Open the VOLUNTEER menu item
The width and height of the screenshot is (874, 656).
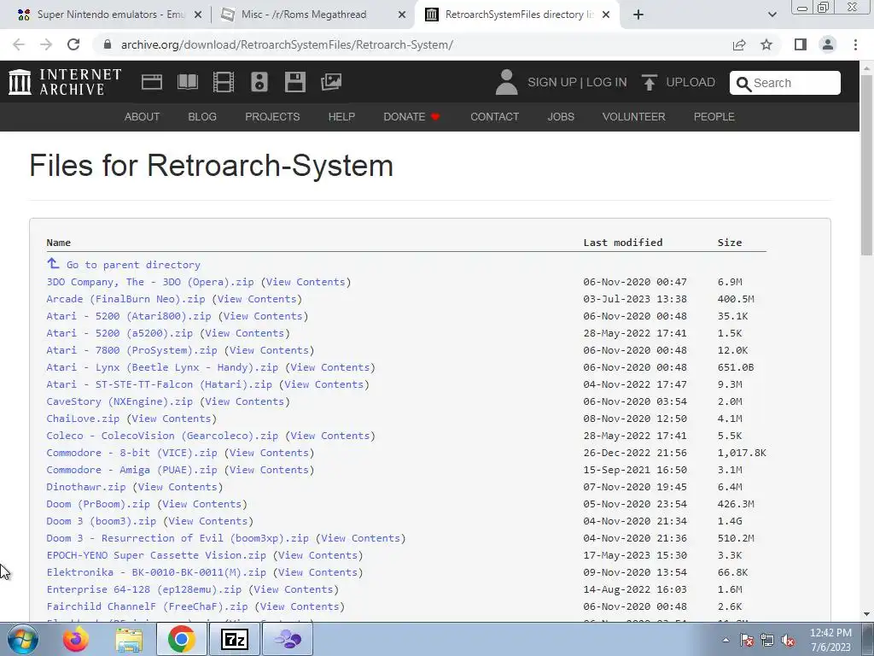click(634, 116)
